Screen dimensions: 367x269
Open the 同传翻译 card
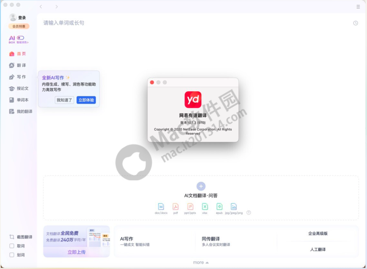coord(236,241)
